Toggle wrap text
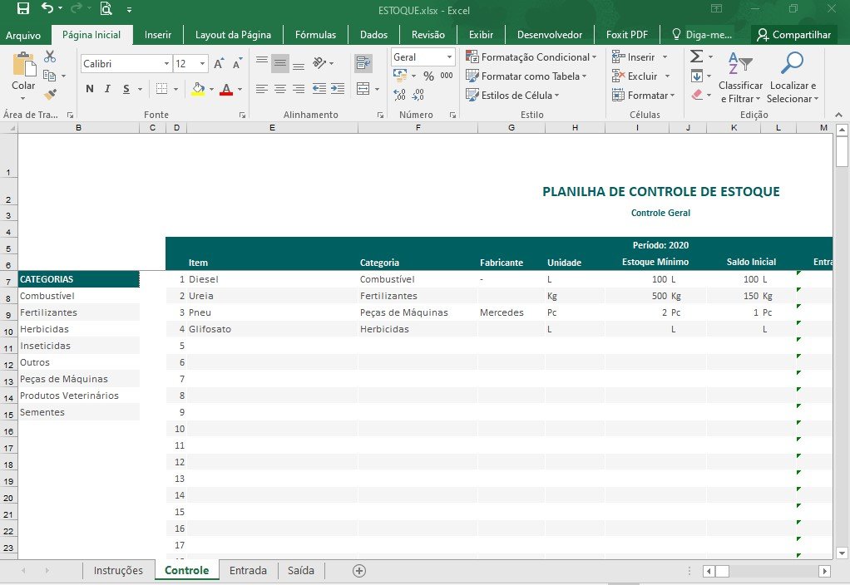The image size is (850, 585). tap(363, 63)
